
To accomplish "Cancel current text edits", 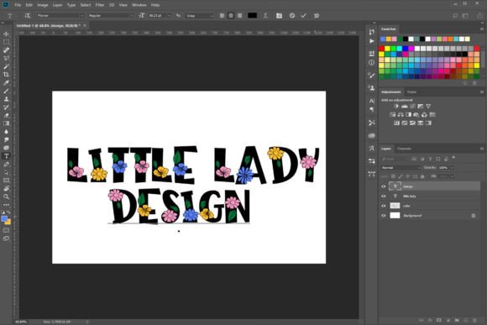I will pos(292,15).
